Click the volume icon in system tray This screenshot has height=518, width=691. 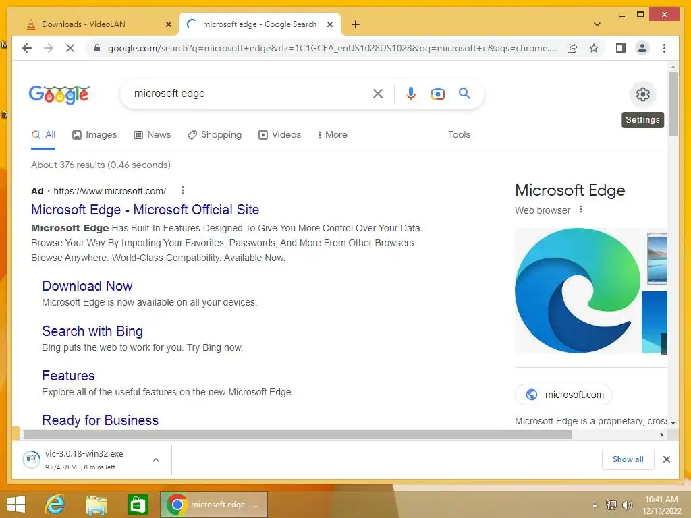tap(627, 505)
